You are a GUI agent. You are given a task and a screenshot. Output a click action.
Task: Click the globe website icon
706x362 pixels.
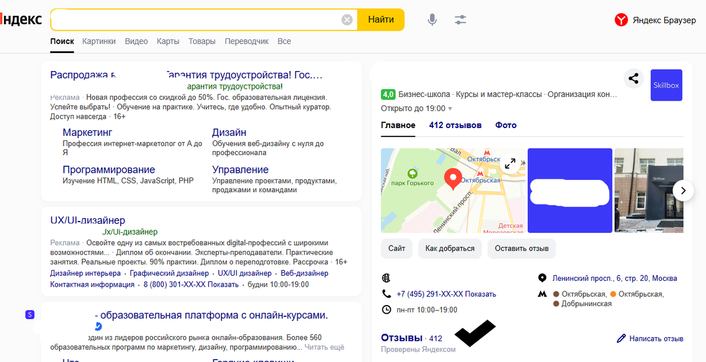[x=387, y=278]
